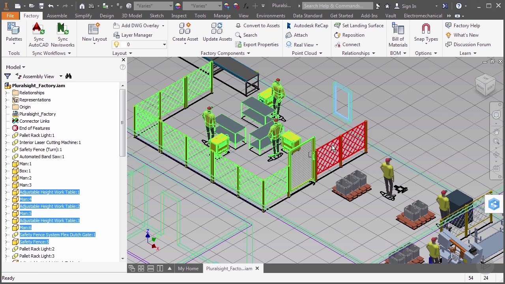
Task: Expand the Origin folder node
Action: pos(6,107)
